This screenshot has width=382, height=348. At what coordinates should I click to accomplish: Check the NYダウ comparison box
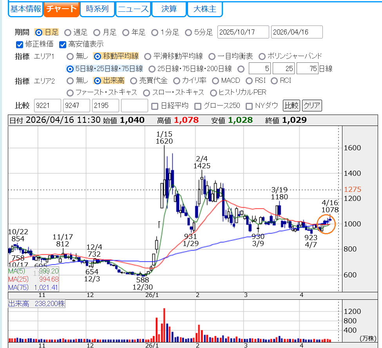pos(249,106)
